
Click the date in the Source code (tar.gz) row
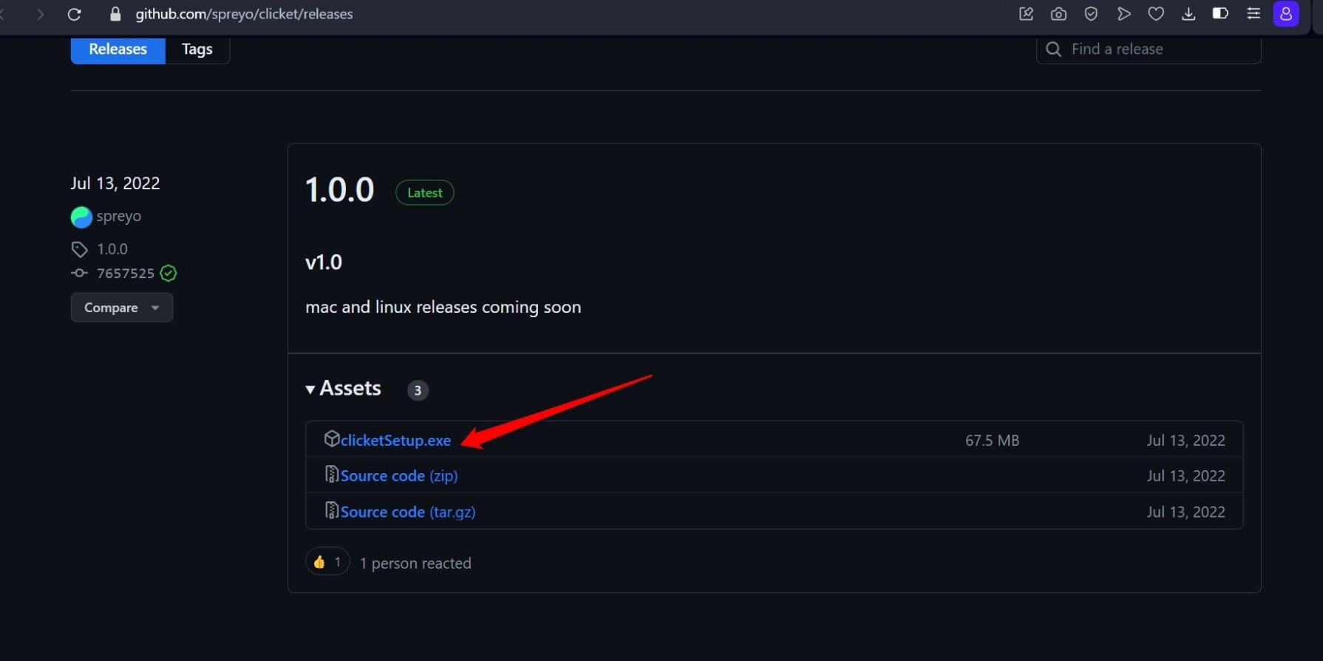coord(1186,512)
